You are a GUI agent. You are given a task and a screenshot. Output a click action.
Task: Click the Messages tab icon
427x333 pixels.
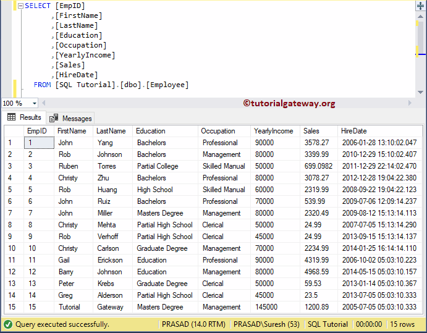[54, 118]
